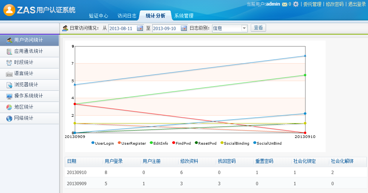
Task: Open calendar picker for start date
Action: point(140,28)
